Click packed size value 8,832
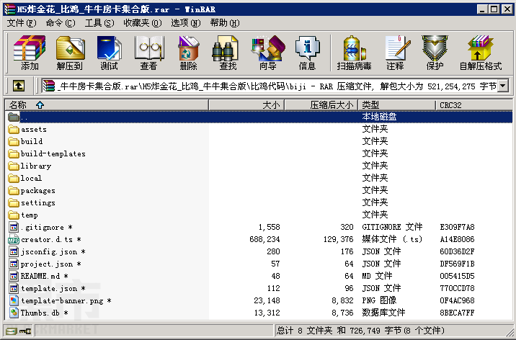This screenshot has width=516, height=340. coord(342,300)
